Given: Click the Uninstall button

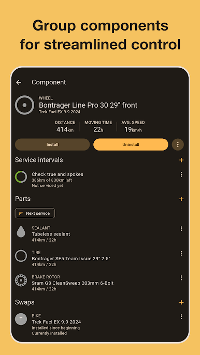Looking at the screenshot, I should pyautogui.click(x=131, y=144).
